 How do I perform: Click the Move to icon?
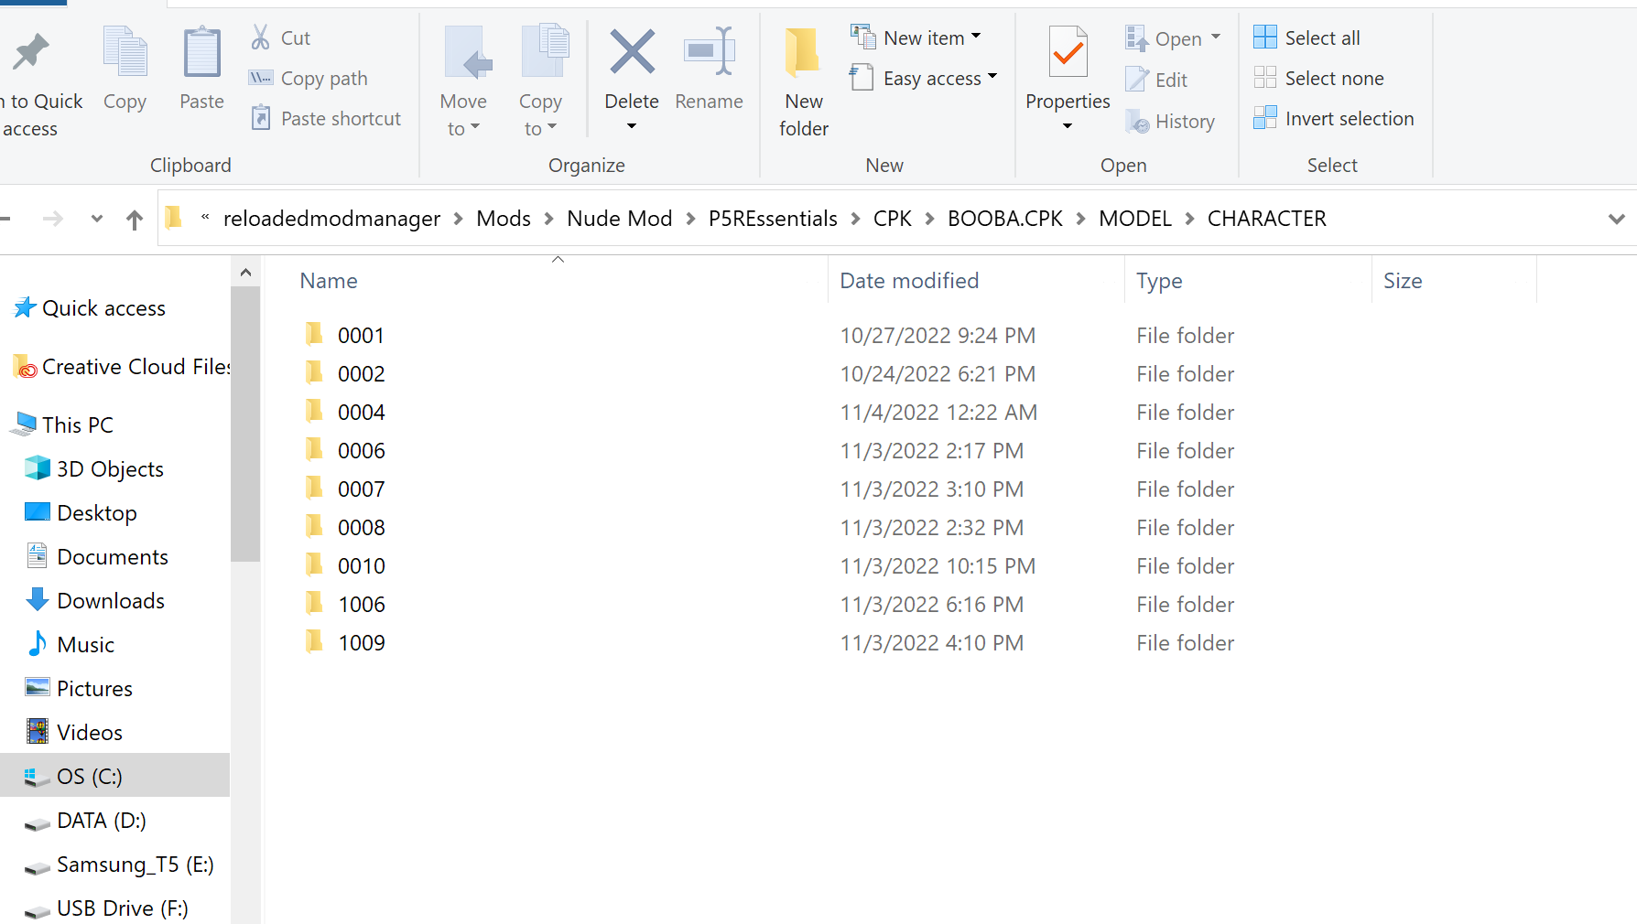coord(467,52)
